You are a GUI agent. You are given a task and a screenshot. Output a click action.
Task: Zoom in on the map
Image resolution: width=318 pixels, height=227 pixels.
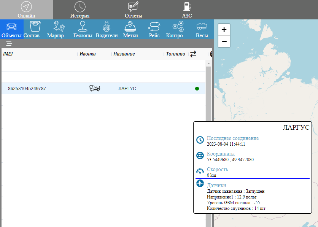(x=224, y=30)
